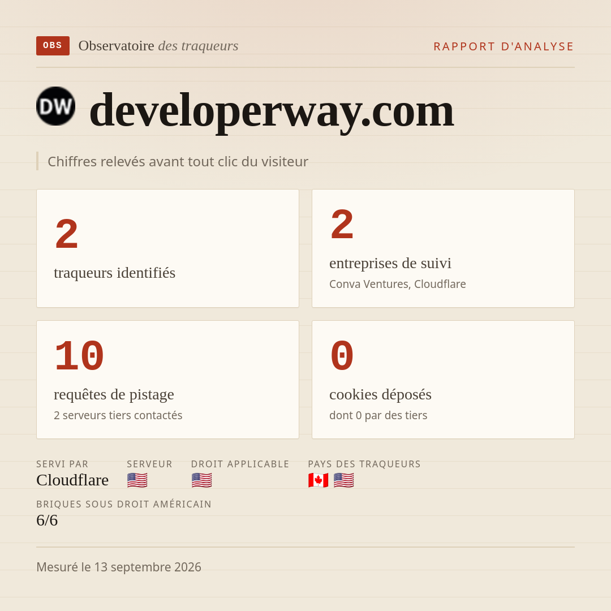
Task: Click the dont 0 par des tiers text
Action: tap(378, 415)
